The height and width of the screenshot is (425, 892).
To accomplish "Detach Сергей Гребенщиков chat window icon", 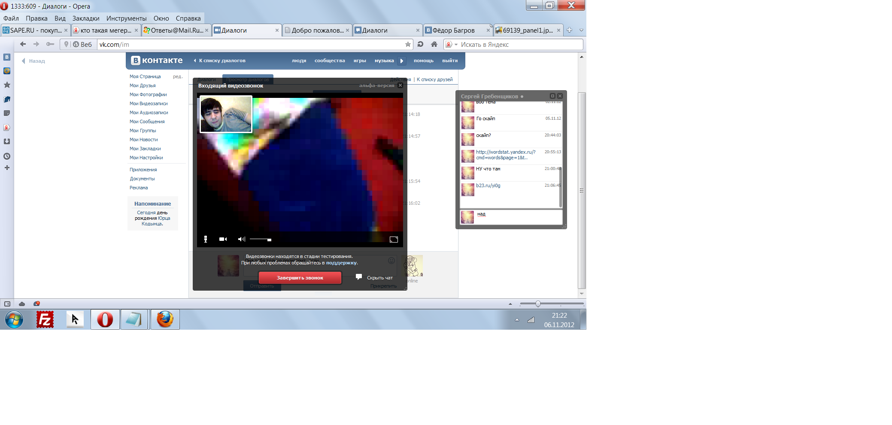I will pos(552,96).
